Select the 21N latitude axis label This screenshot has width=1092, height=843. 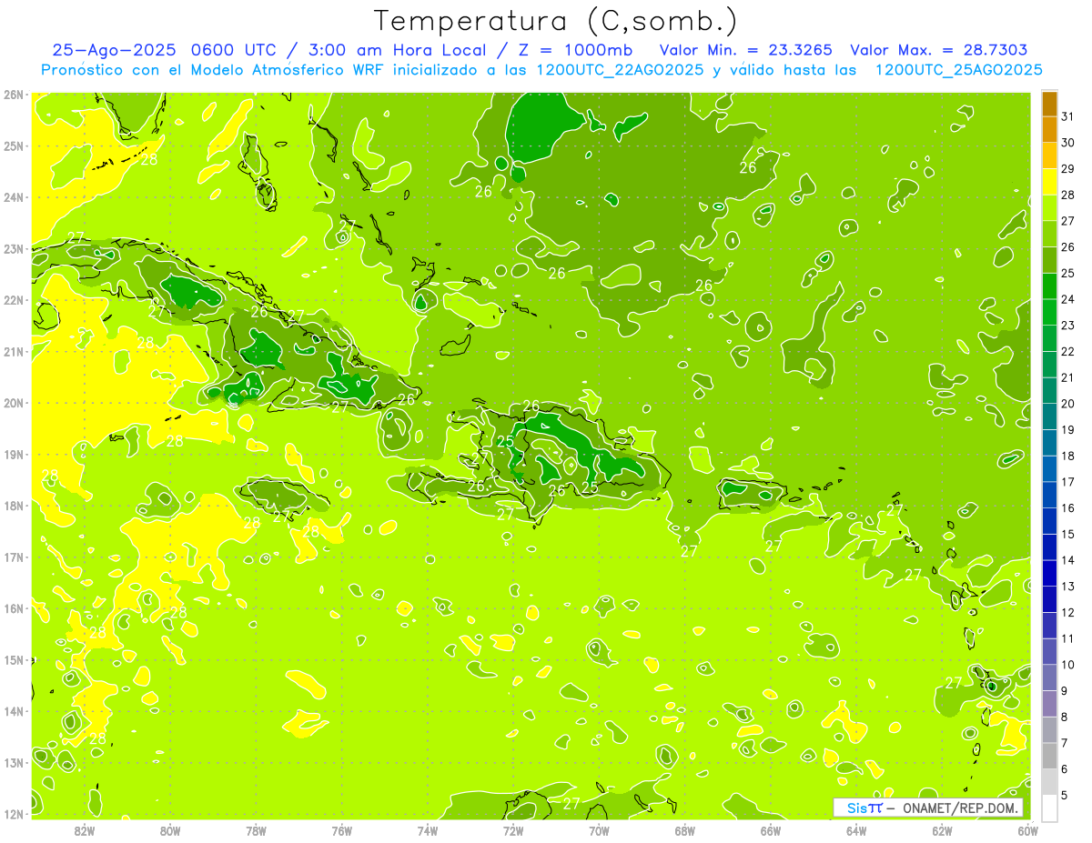[x=14, y=351]
